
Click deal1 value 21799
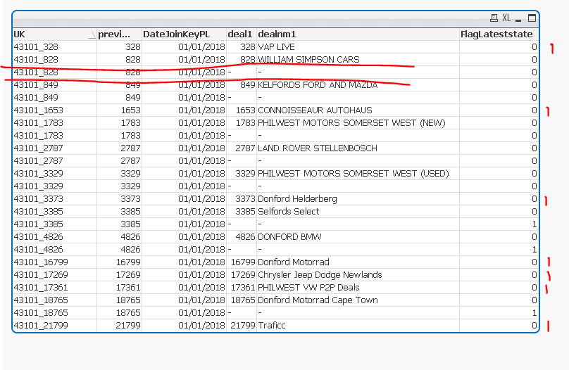pos(243,326)
